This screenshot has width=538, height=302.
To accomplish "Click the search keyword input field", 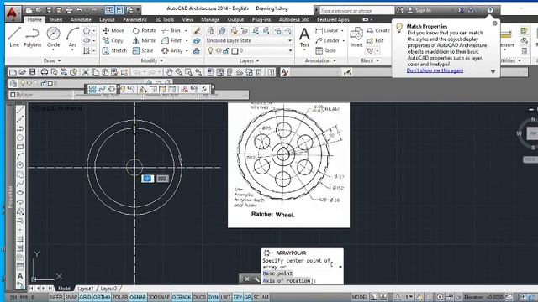I will point(356,11).
